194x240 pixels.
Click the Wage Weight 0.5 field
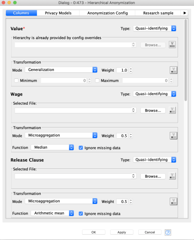[123, 136]
